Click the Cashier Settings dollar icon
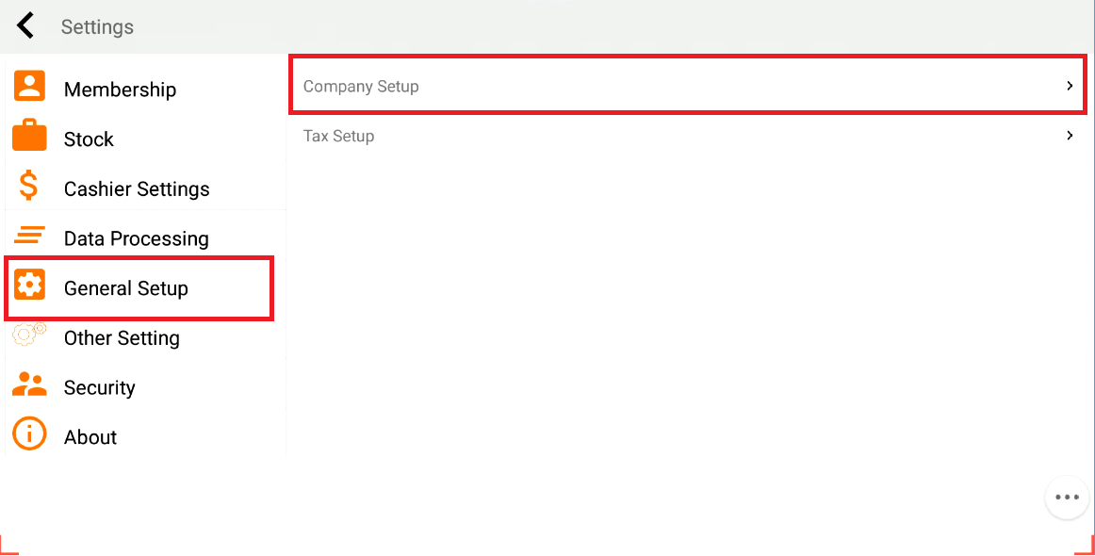This screenshot has height=556, width=1095. (29, 186)
